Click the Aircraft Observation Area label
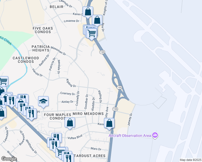Image resolution: width=202 pixels, height=162 pixels. coord(130,136)
